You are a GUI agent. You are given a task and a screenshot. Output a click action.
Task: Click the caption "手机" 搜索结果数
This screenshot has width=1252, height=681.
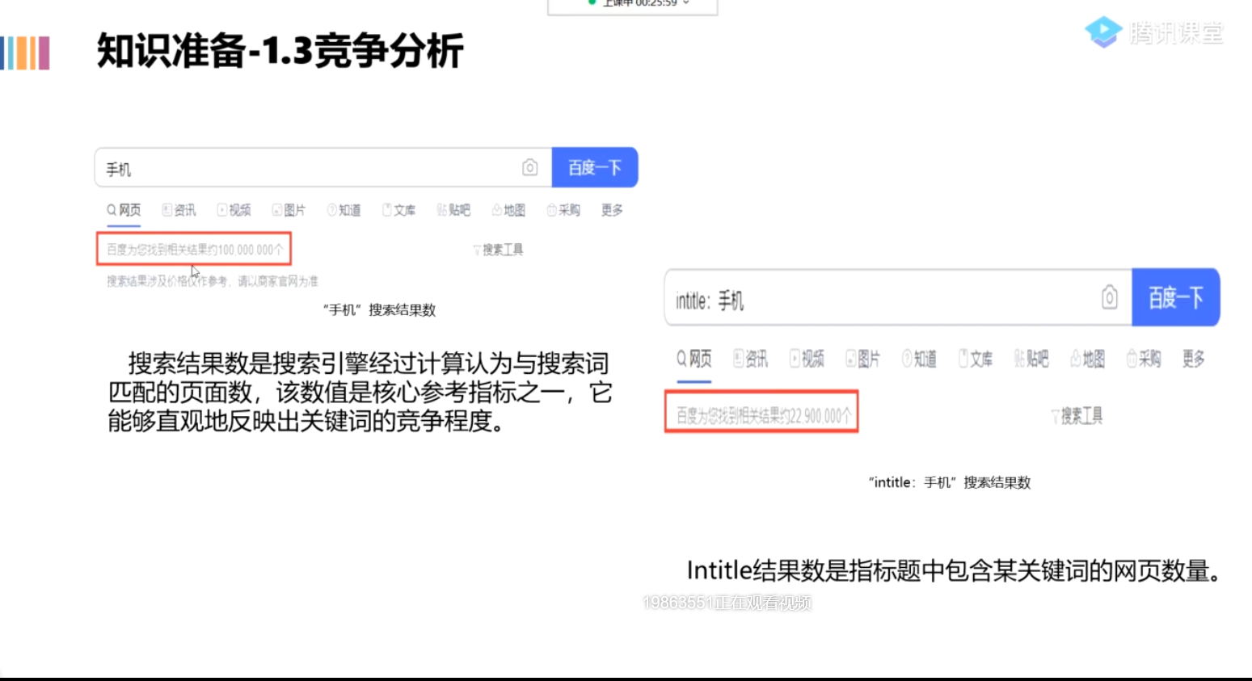click(379, 310)
